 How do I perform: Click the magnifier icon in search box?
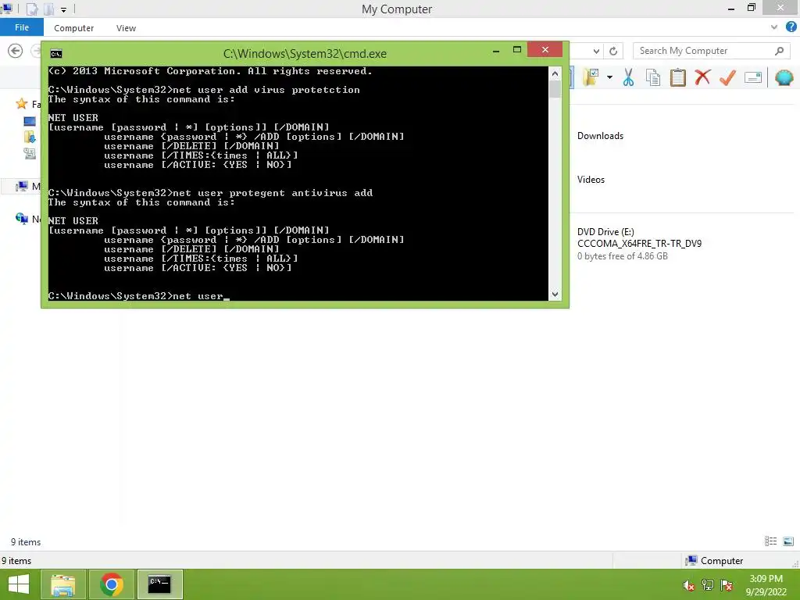[x=779, y=51]
